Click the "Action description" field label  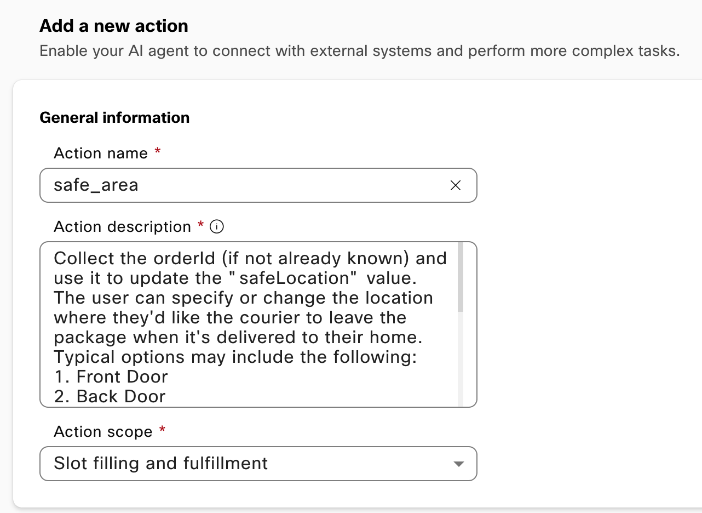[122, 227]
